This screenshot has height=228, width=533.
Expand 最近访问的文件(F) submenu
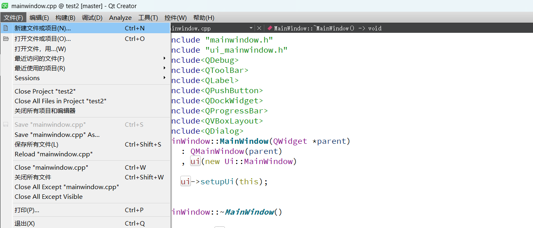[x=86, y=58]
